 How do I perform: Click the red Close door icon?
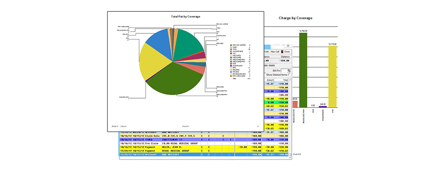(282, 51)
